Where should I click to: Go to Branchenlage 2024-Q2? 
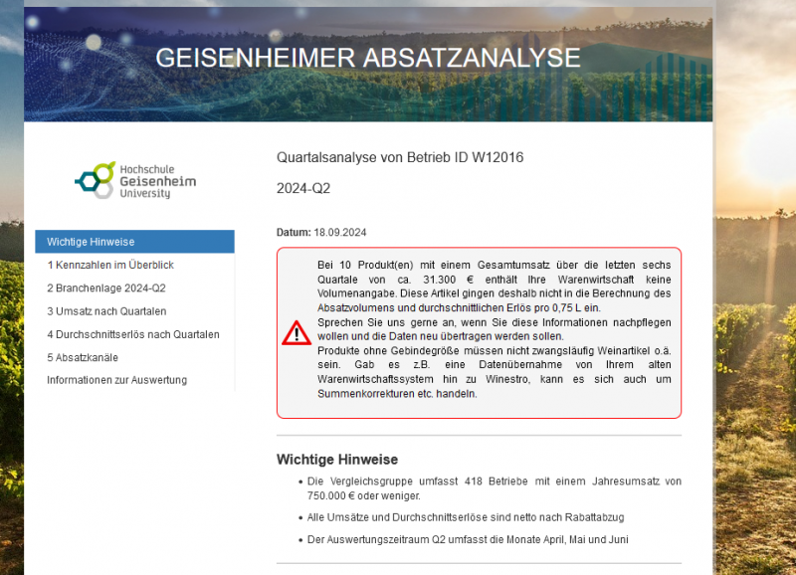105,287
